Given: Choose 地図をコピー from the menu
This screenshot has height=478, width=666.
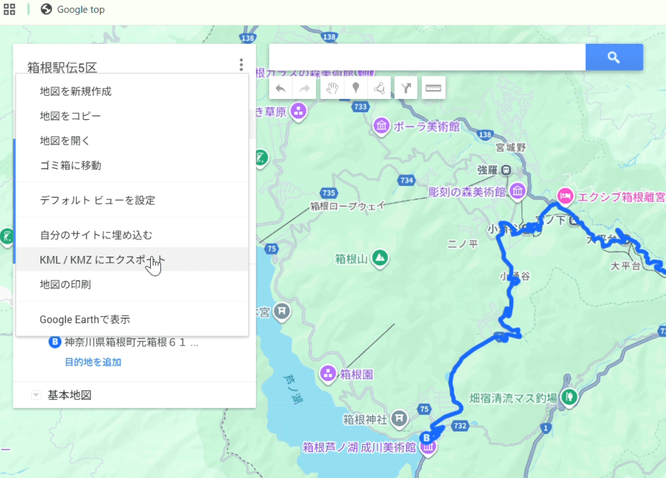Looking at the screenshot, I should [70, 116].
